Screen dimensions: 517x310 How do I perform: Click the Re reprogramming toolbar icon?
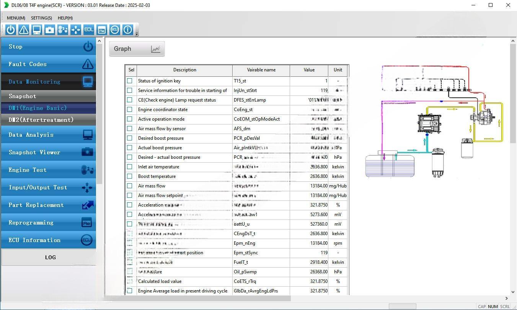(x=101, y=30)
